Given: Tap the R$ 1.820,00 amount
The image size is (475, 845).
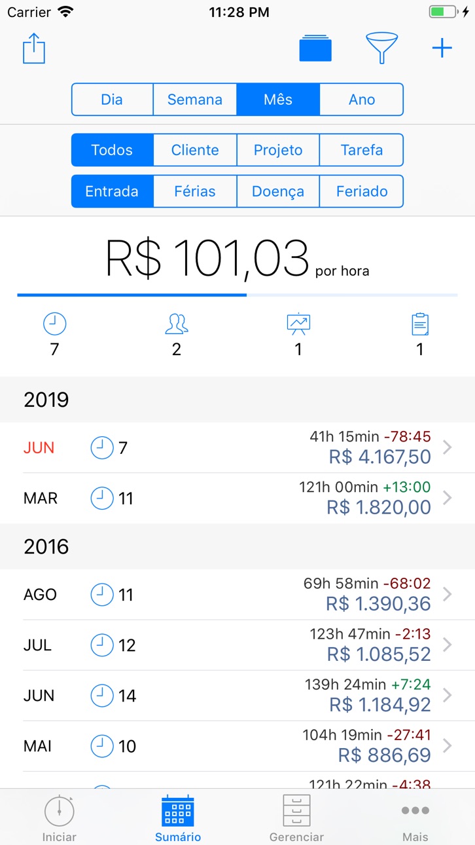Looking at the screenshot, I should click(379, 507).
